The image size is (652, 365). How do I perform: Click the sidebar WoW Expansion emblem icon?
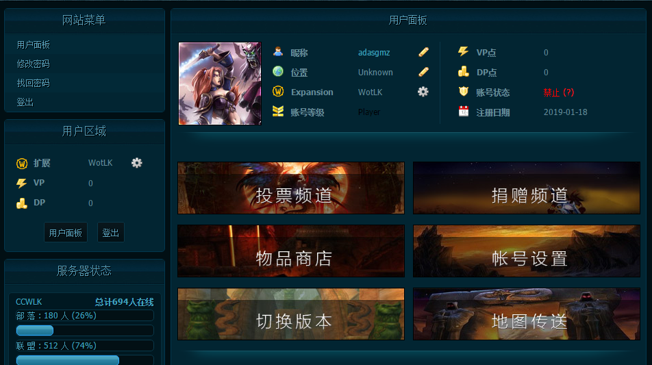(x=21, y=164)
